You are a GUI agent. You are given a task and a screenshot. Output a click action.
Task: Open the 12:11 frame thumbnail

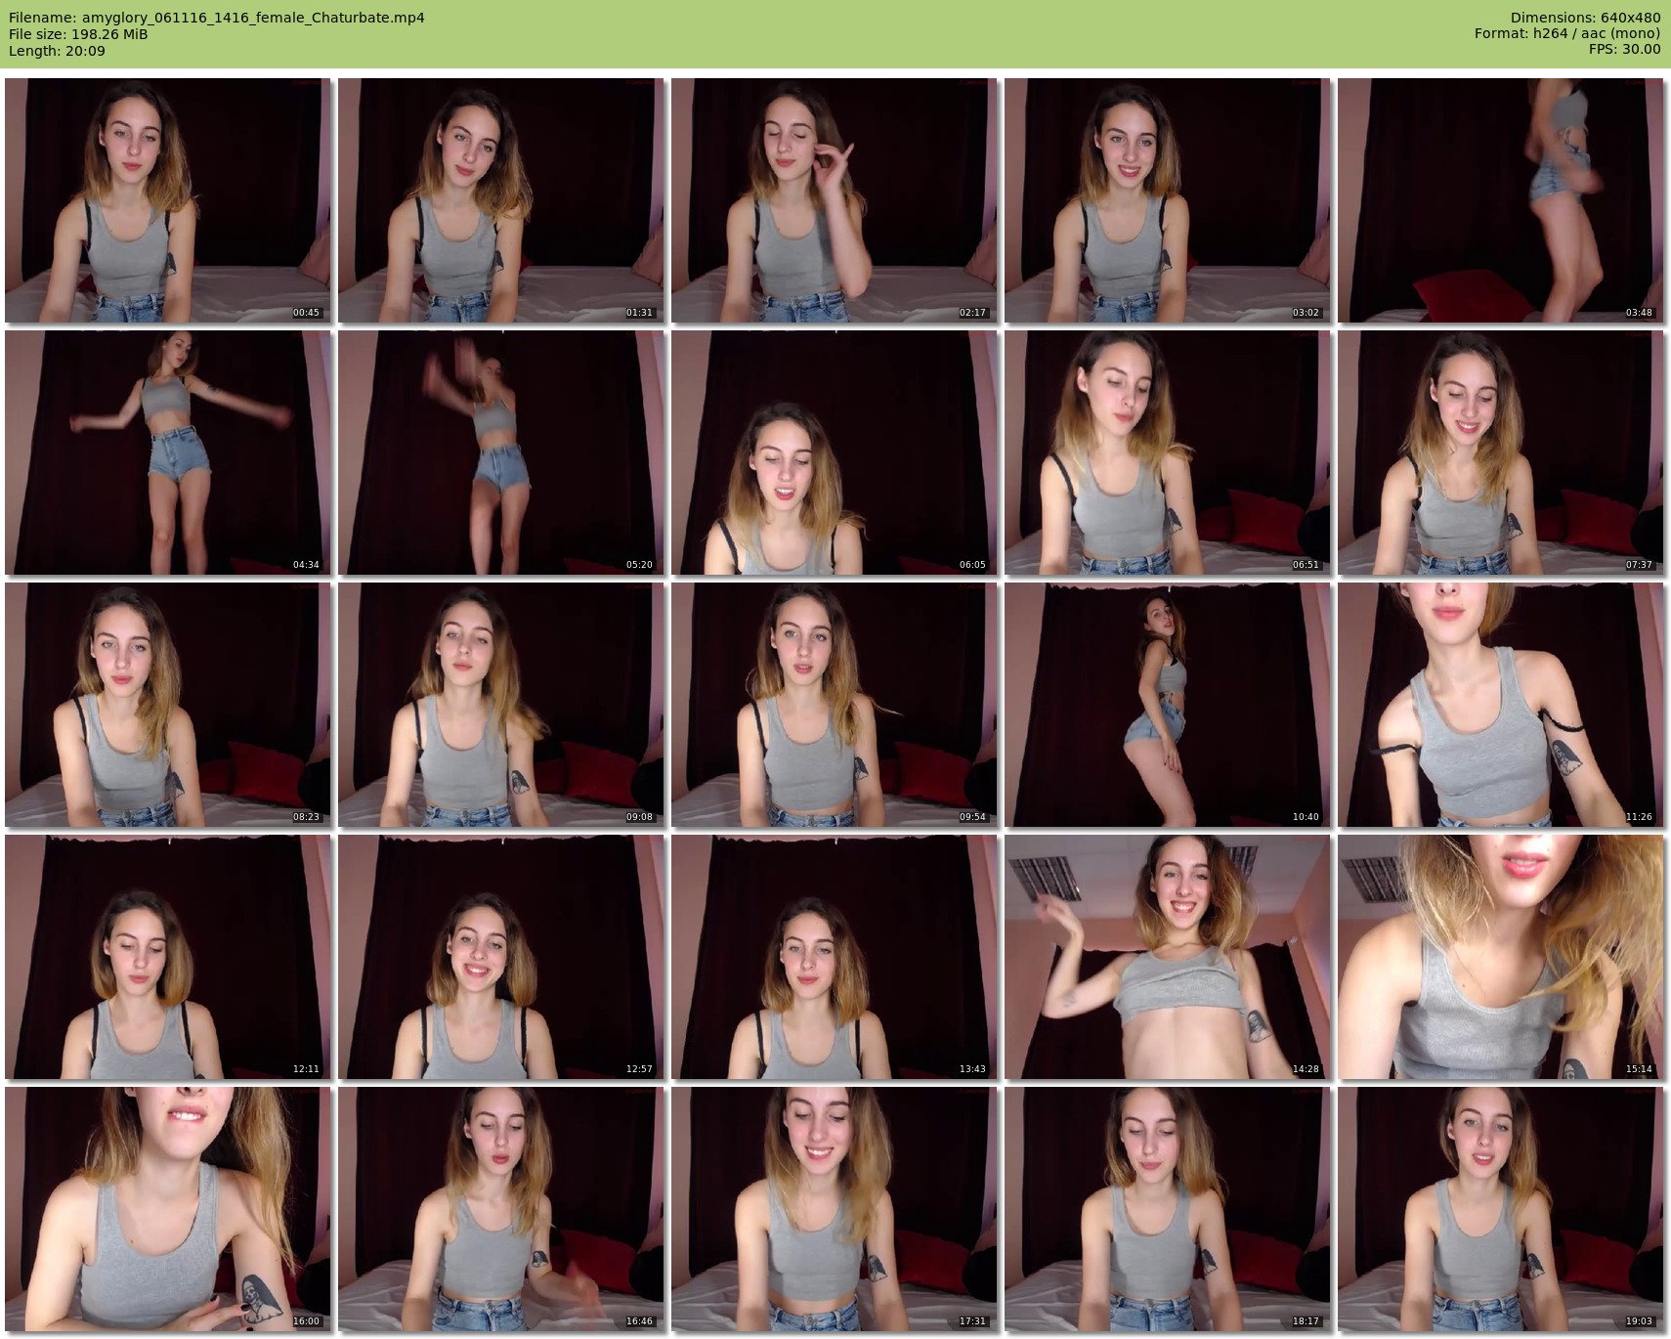(167, 957)
